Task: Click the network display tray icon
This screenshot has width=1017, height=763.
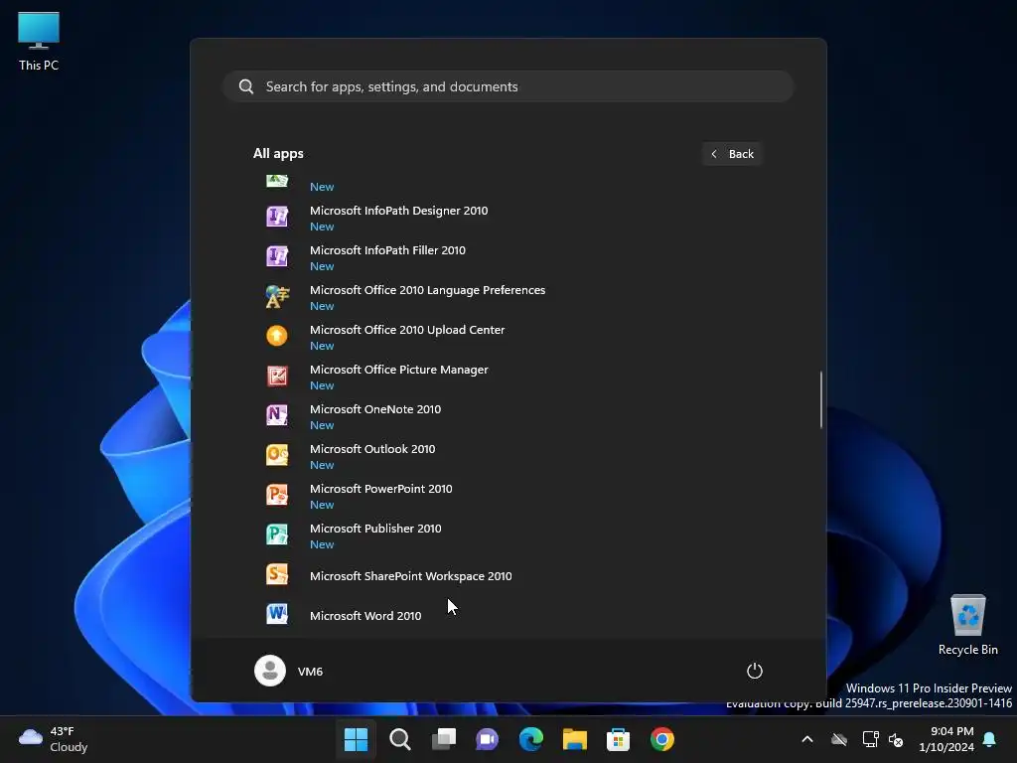Action: [x=870, y=739]
